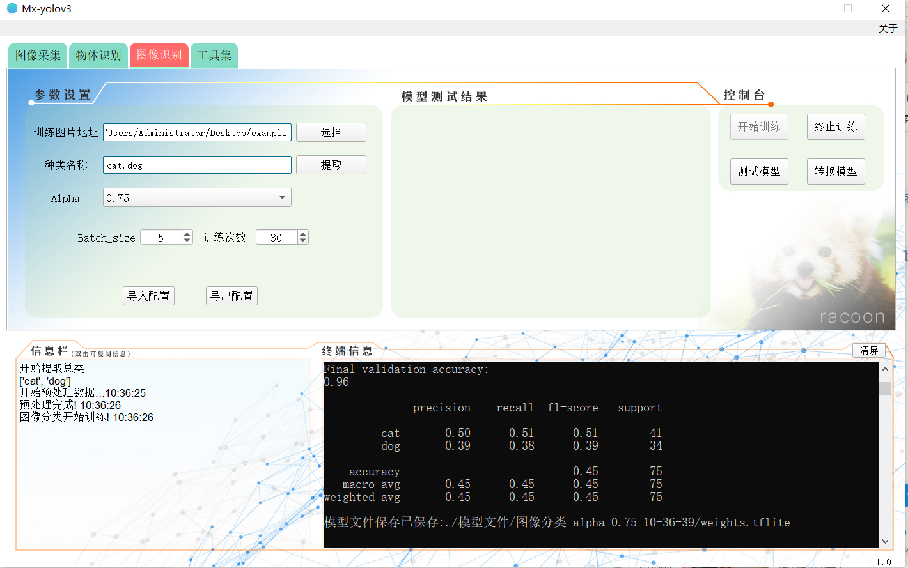Click the '预处理完成! 10:36:26' message
Screen dimensions: 908x568
[70, 405]
